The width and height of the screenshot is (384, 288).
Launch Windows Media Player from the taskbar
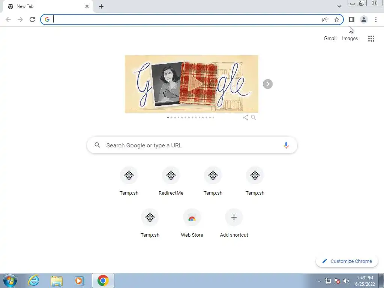tap(79, 280)
